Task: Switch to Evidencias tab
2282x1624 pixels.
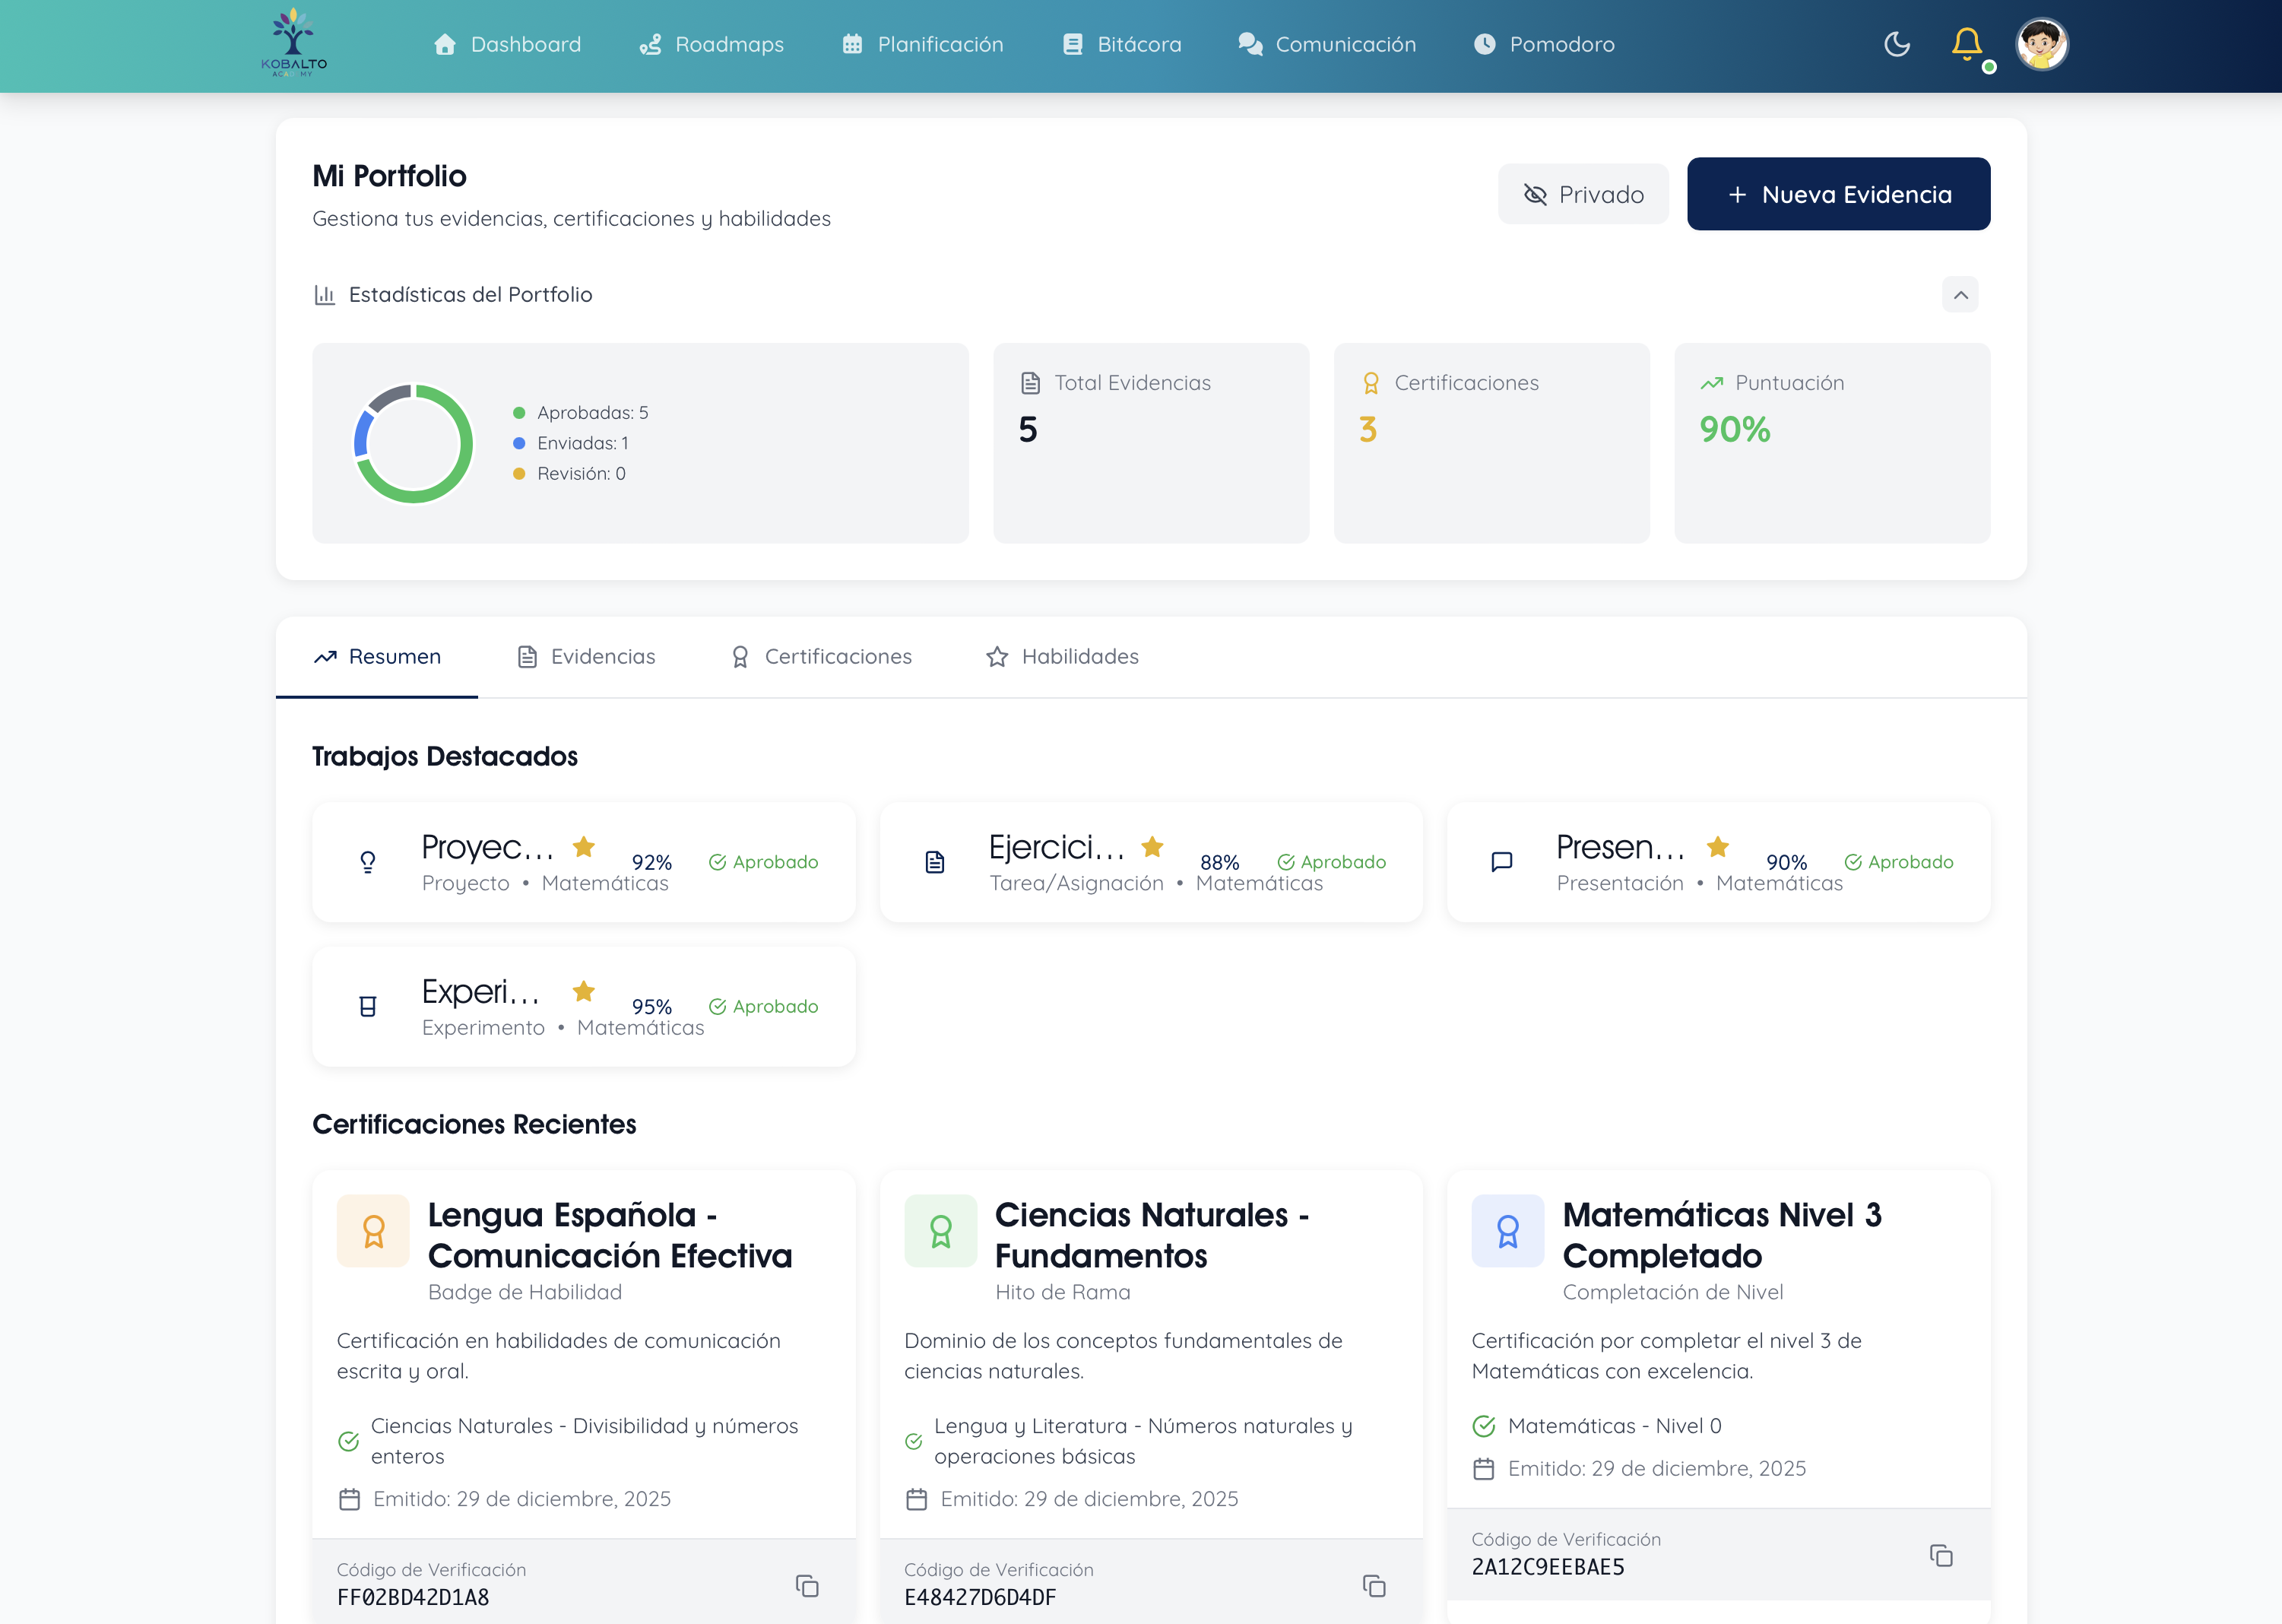Action: [x=586, y=657]
